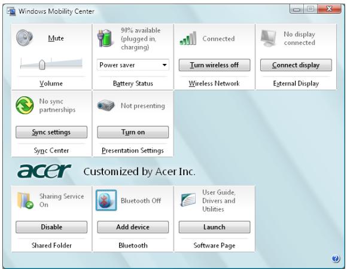Click the Sync Center label

click(51, 151)
